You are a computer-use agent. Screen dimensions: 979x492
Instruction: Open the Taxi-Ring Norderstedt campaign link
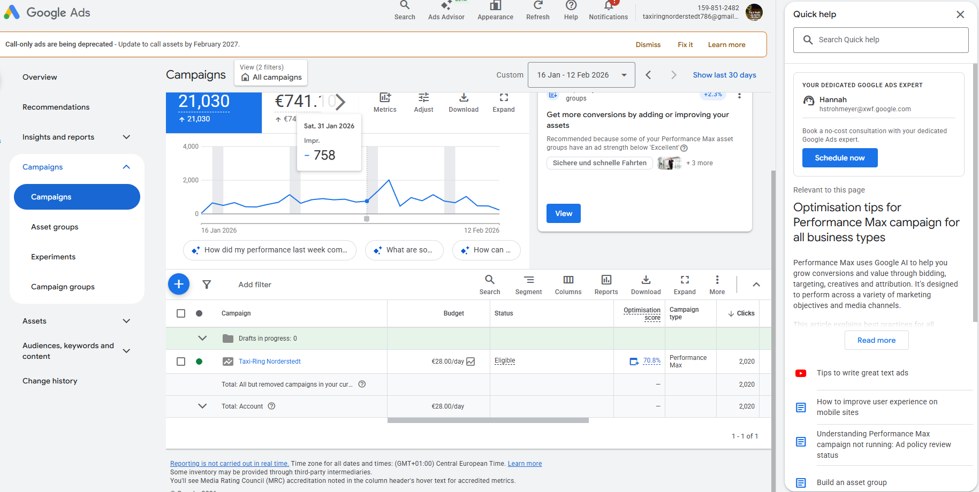click(269, 362)
